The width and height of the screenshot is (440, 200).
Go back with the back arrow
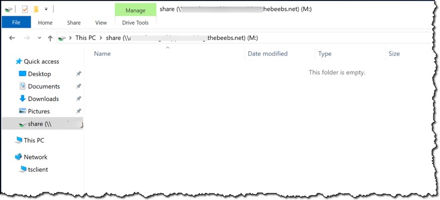click(x=12, y=38)
